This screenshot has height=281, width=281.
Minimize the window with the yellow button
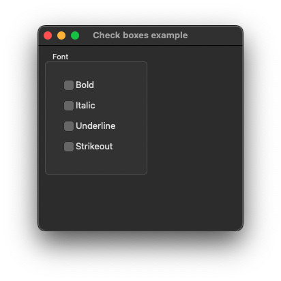coord(61,35)
